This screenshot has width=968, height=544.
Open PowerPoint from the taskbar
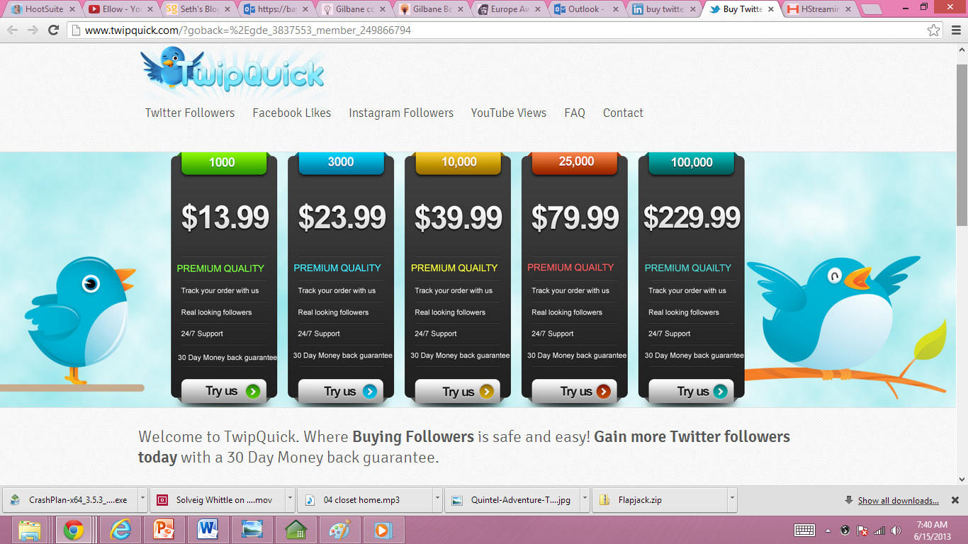point(164,530)
